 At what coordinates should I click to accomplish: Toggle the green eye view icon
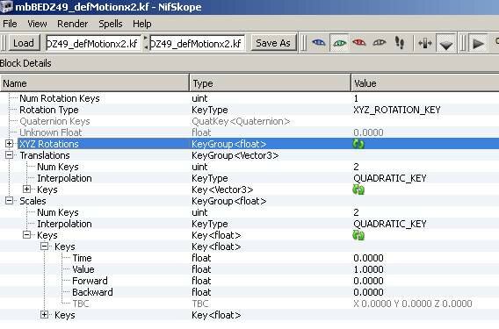tap(339, 43)
